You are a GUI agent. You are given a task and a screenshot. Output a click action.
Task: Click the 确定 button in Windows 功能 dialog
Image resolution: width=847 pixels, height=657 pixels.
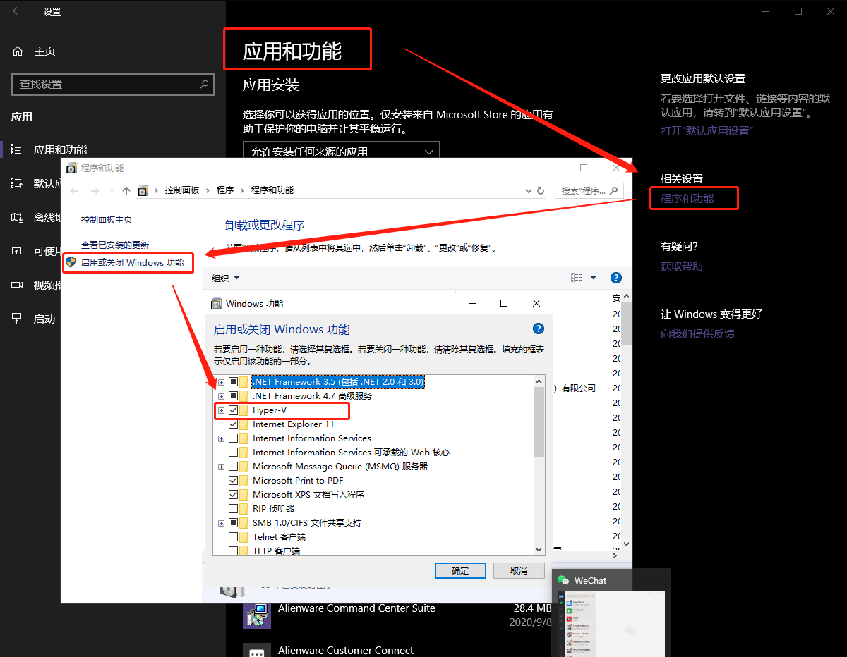click(x=460, y=570)
